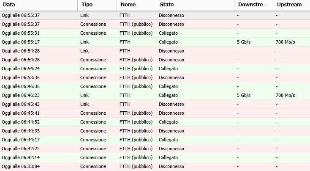The width and height of the screenshot is (310, 171).
Task: Select the Disconnesso row at 06:33:04
Action: click(155, 166)
